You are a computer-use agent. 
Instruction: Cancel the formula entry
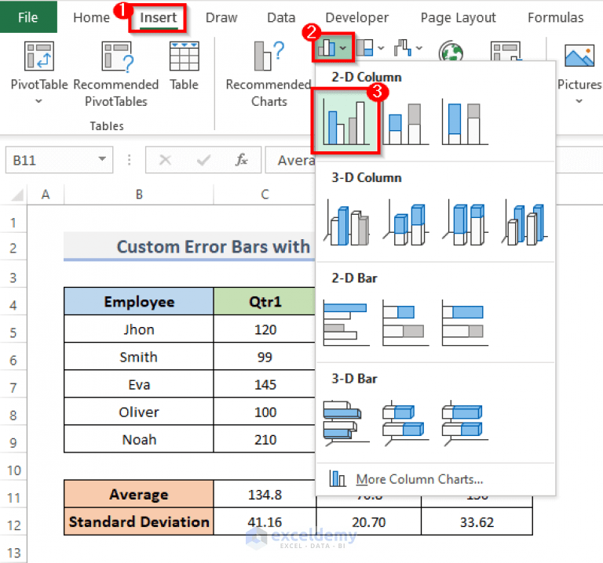coord(166,160)
